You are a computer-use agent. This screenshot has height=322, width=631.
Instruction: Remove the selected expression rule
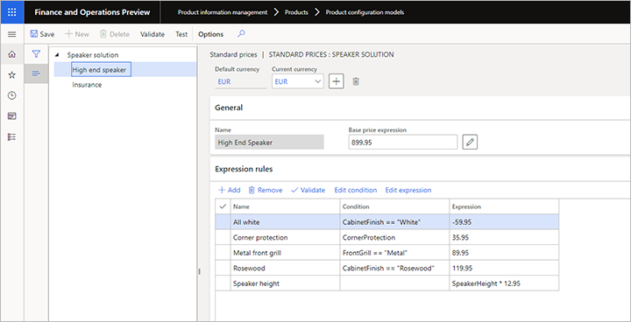click(266, 190)
